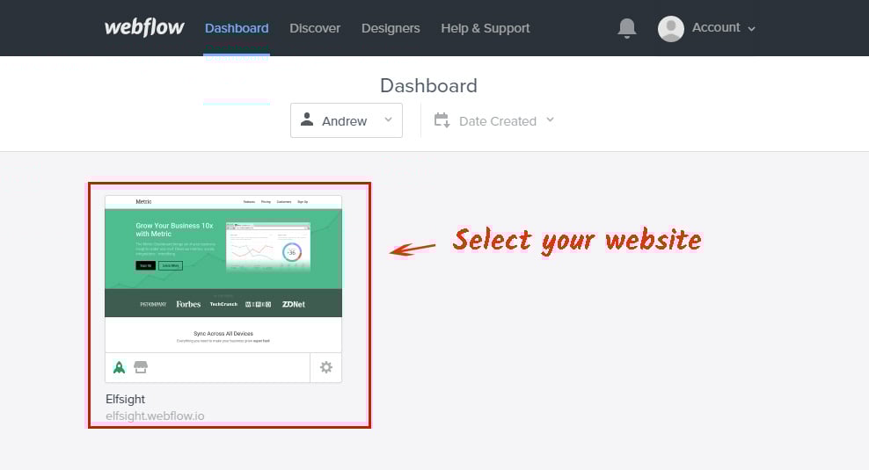This screenshot has height=470, width=869.
Task: Open the notifications bell
Action: [x=627, y=28]
